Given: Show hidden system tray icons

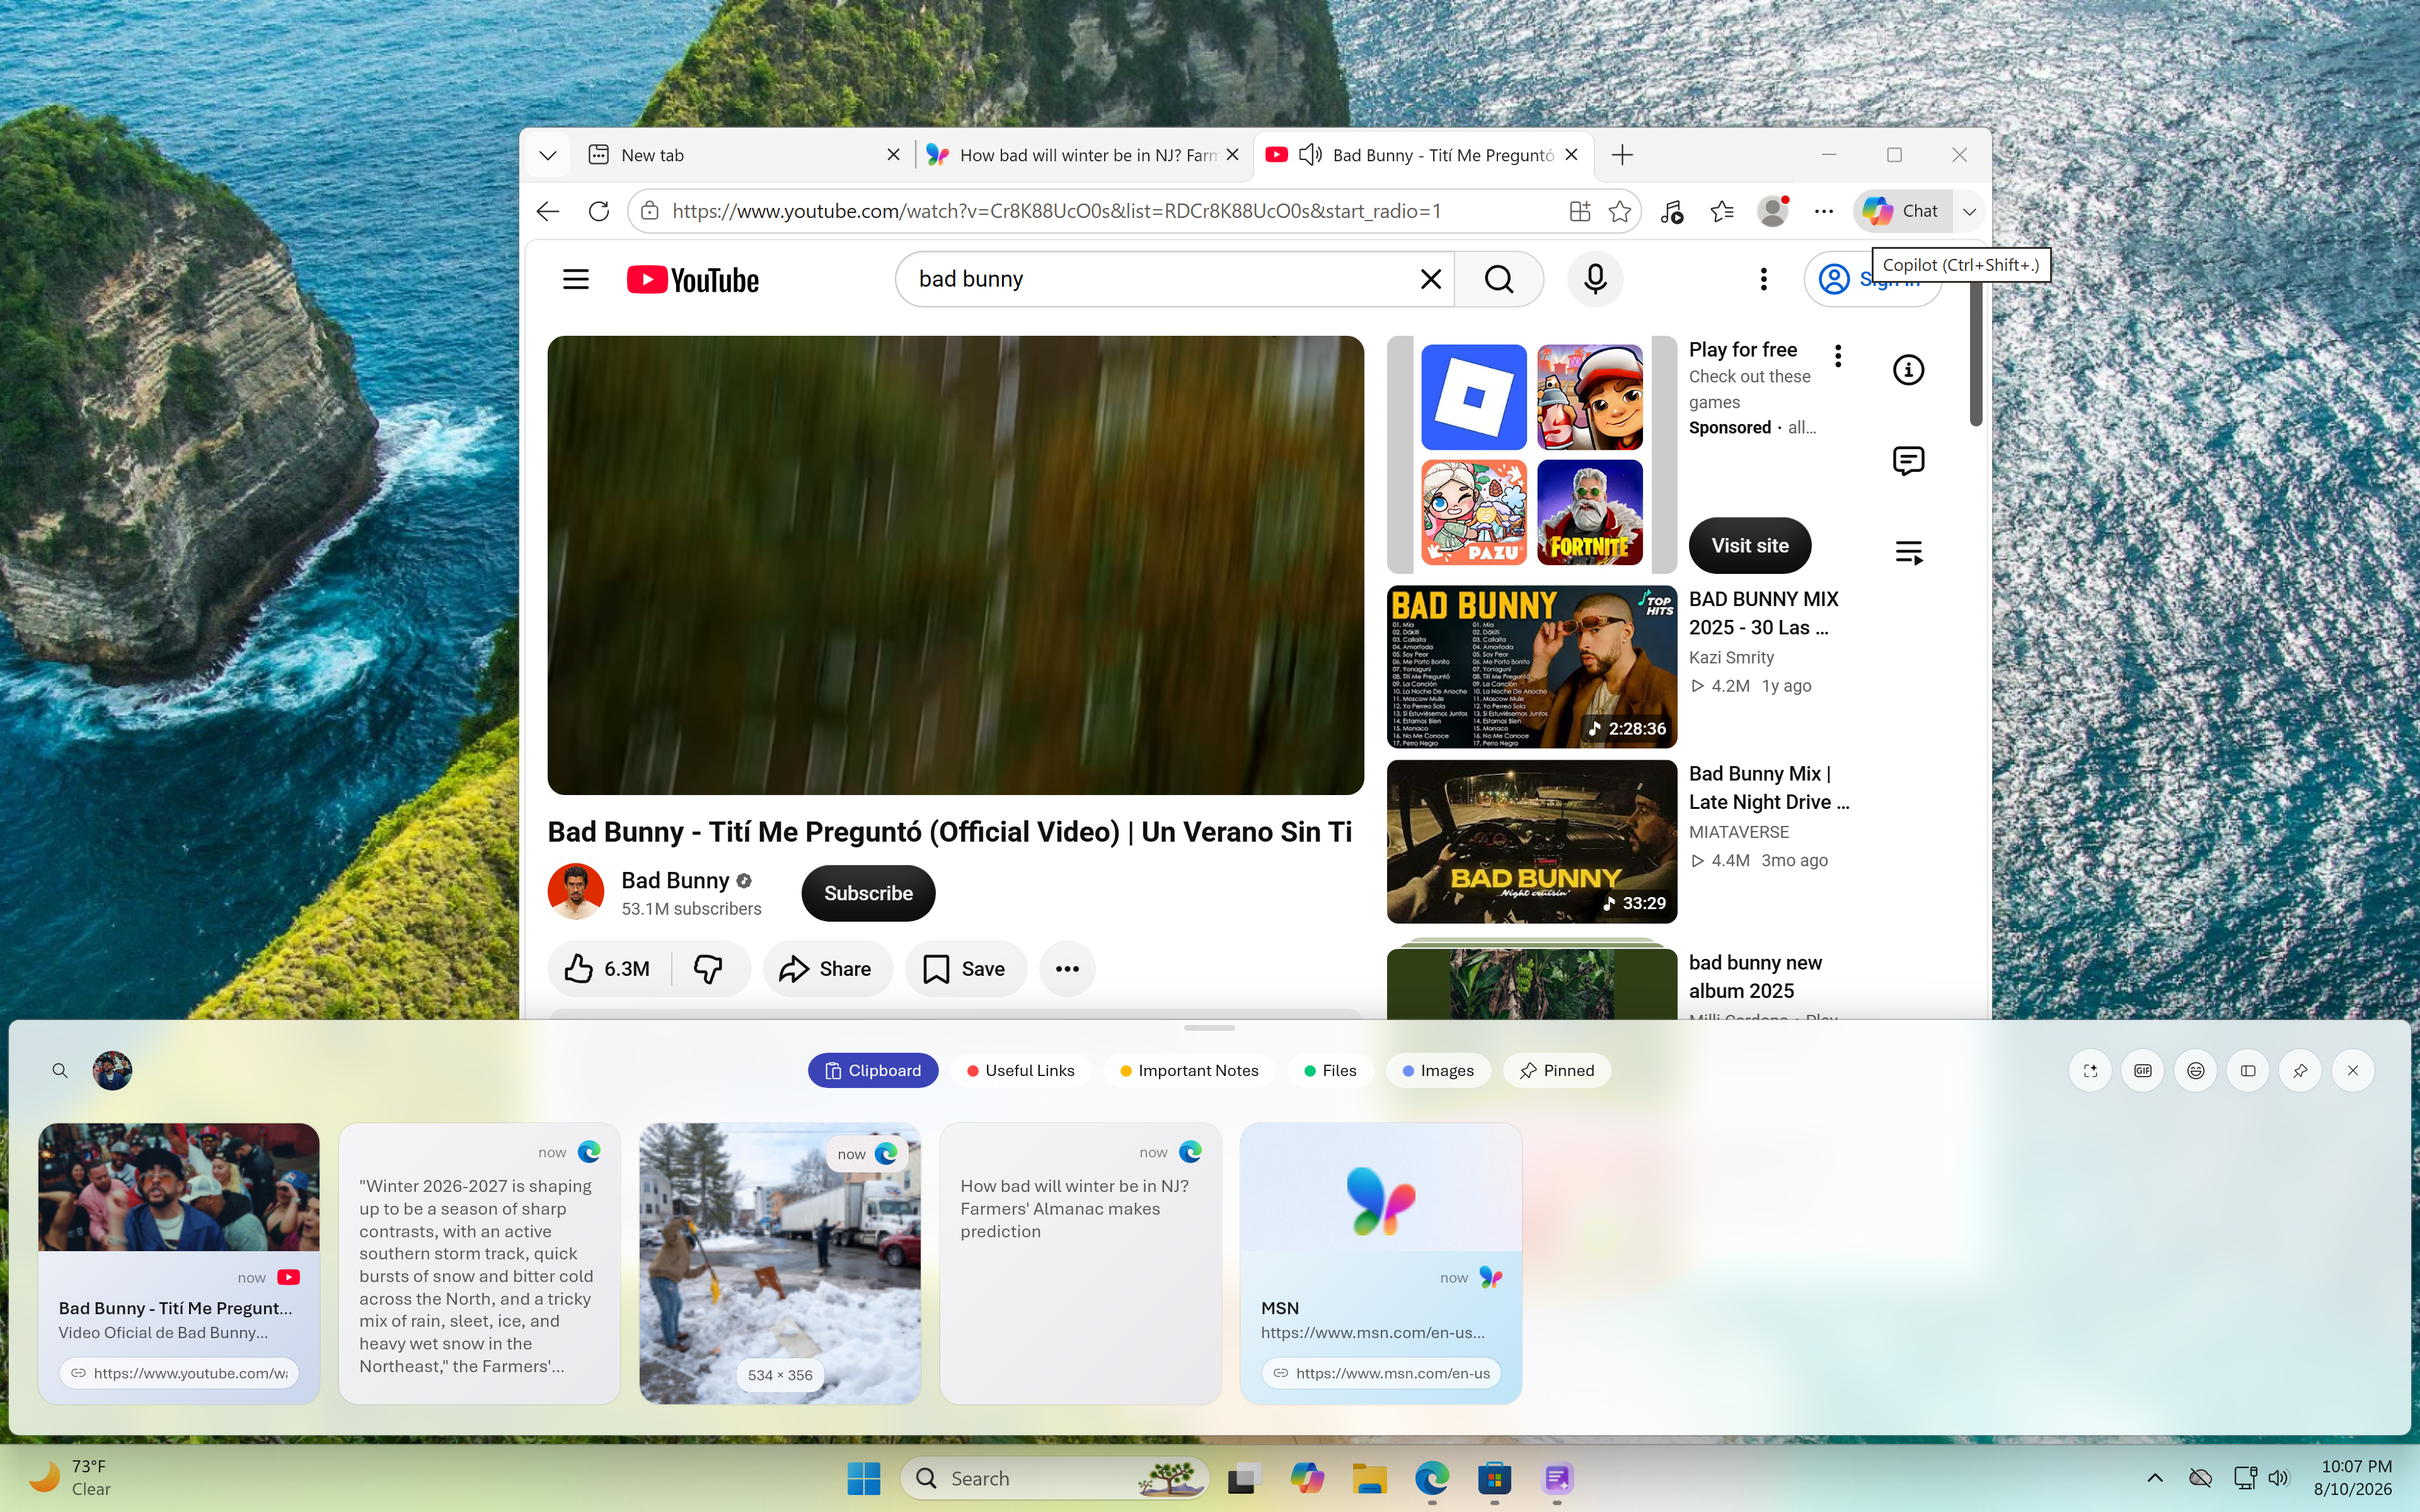Looking at the screenshot, I should click(2155, 1478).
